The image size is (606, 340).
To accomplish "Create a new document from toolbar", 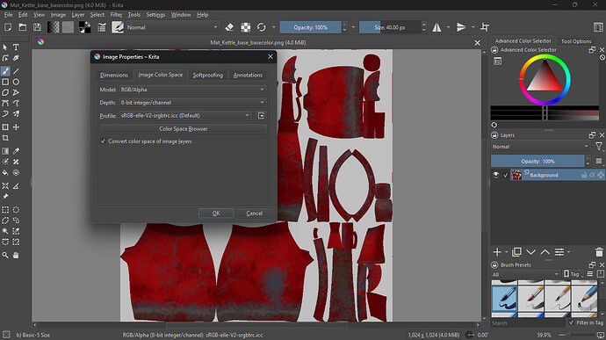I will click(8, 27).
